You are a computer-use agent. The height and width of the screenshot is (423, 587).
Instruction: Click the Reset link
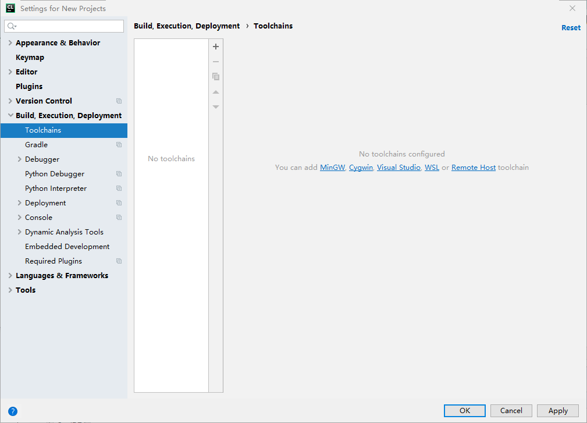click(571, 28)
